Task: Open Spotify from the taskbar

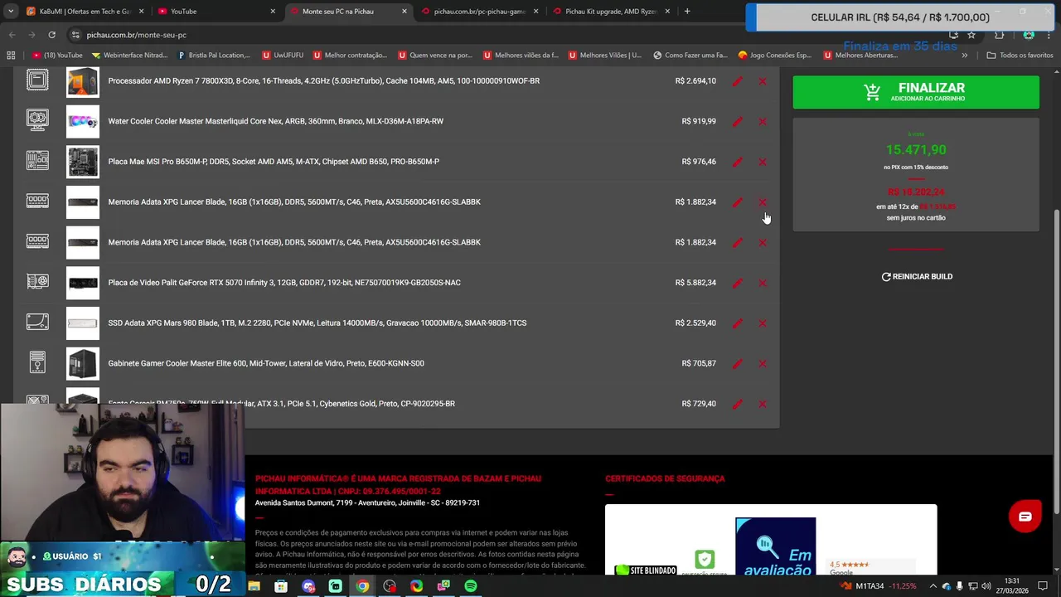Action: [x=471, y=586]
